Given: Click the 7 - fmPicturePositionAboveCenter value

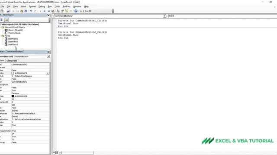Looking at the screenshot, I should (30, 119).
